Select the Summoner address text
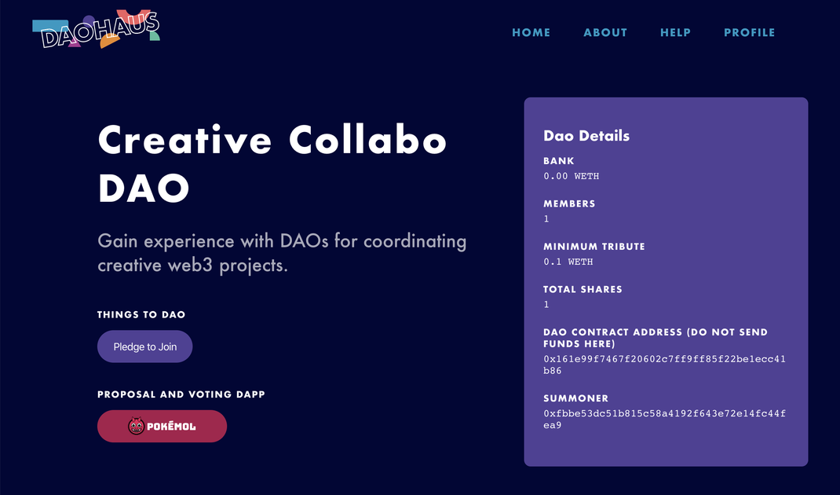 tap(664, 420)
